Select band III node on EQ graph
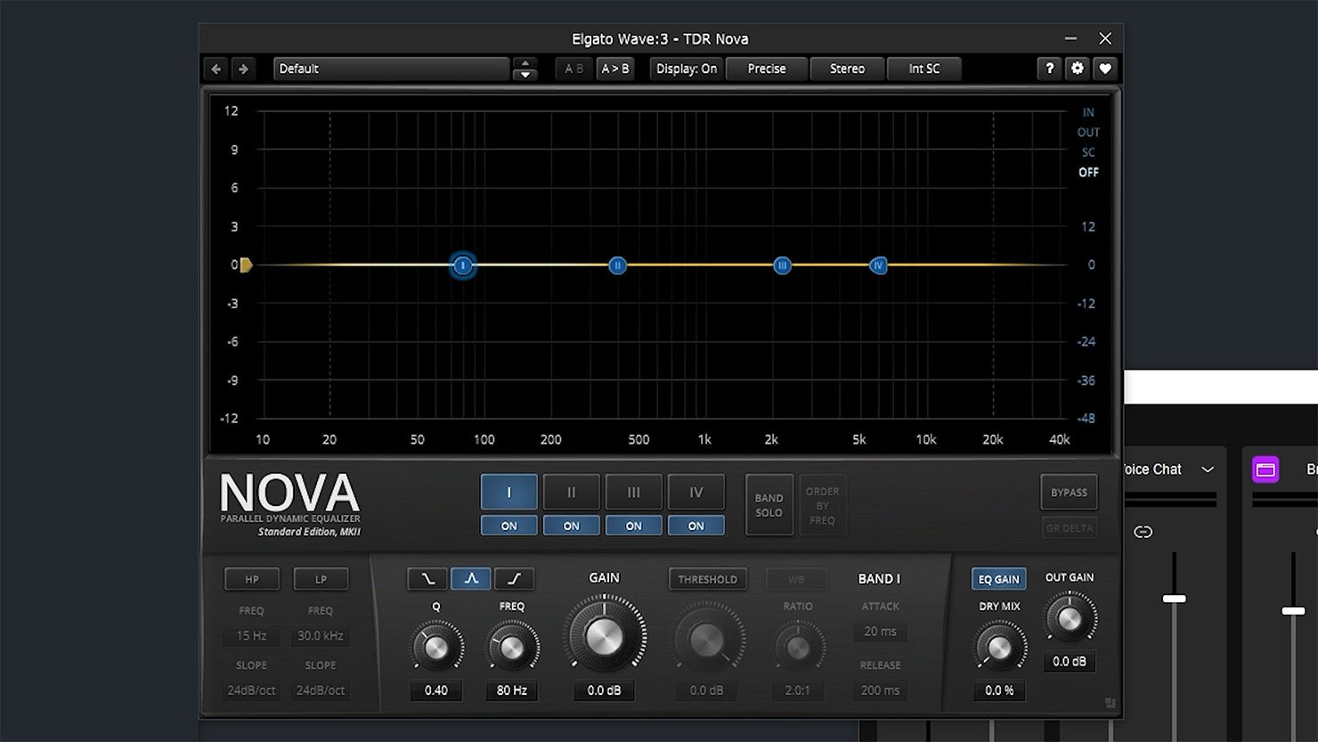Screen dimensions: 1318x742 click(782, 265)
